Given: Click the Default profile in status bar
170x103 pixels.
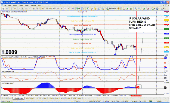Looking at the screenshot, I should pyautogui.click(x=77, y=101).
